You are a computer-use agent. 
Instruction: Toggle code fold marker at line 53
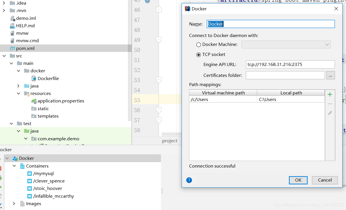point(159,80)
